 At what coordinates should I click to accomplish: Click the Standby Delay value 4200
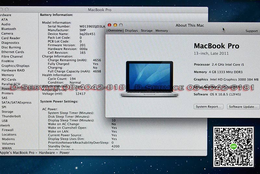(115, 146)
